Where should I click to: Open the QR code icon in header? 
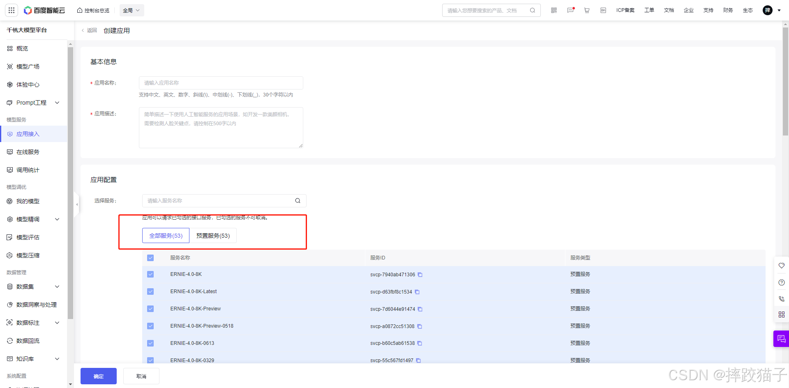[x=554, y=10]
